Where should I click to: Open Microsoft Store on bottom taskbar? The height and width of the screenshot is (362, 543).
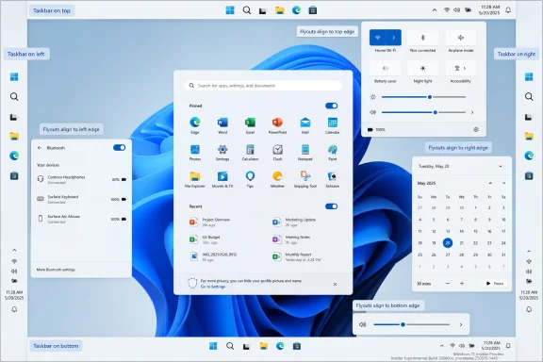click(297, 346)
